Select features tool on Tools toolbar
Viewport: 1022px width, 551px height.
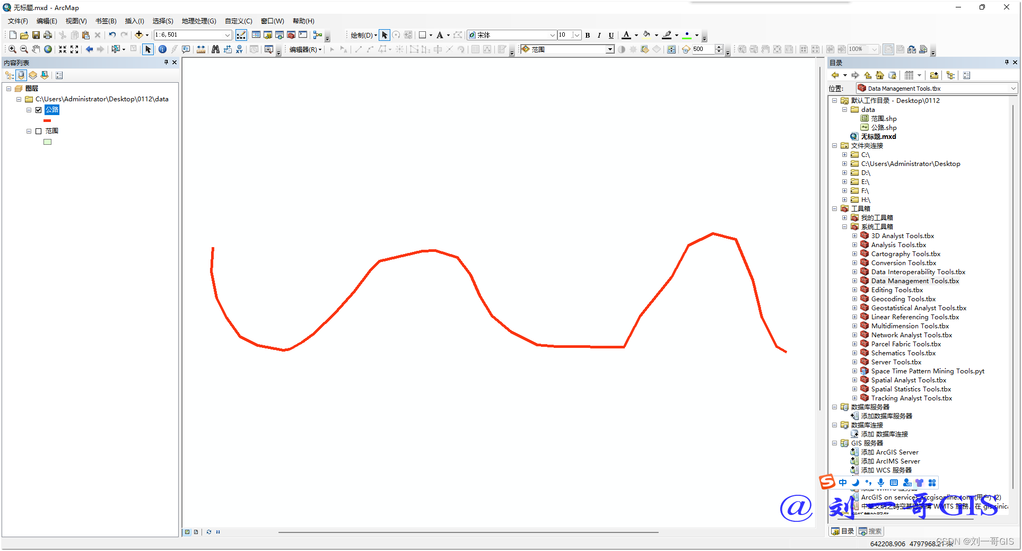115,49
